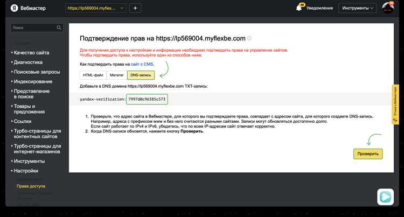
Task: Click the Yandex Я logo icon
Action: point(14,8)
